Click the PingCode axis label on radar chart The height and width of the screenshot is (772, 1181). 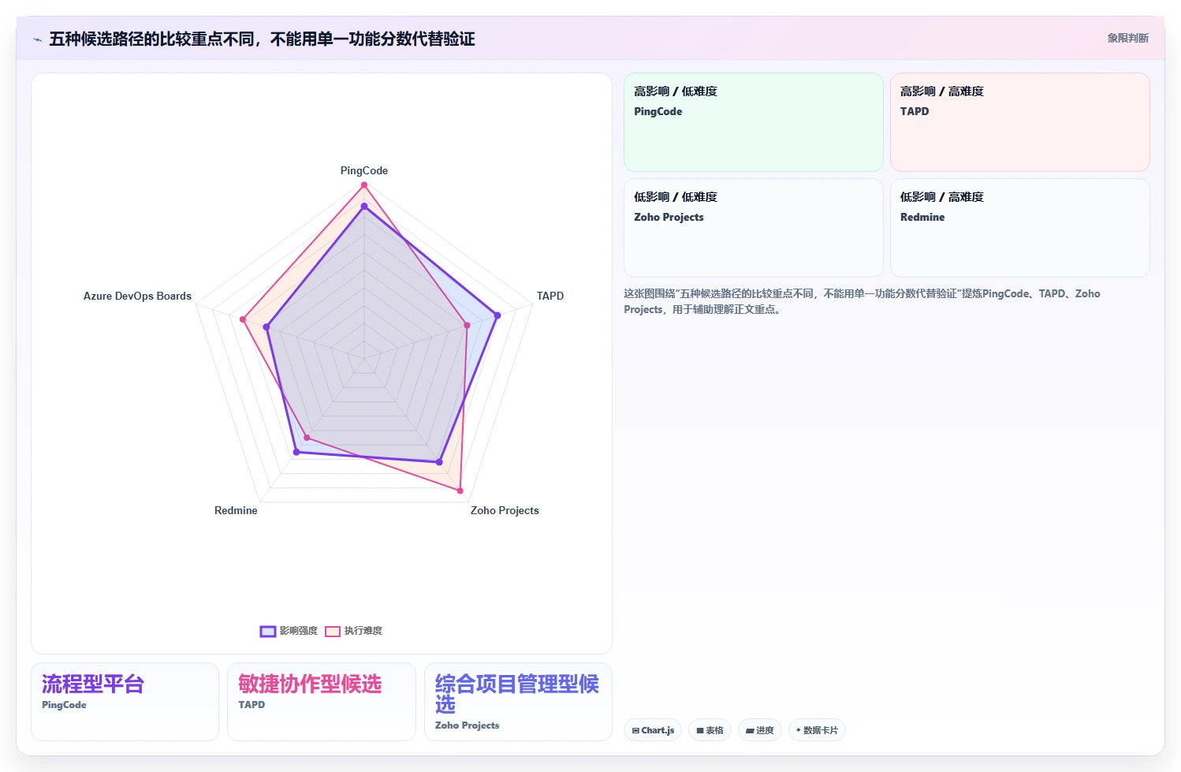364,170
